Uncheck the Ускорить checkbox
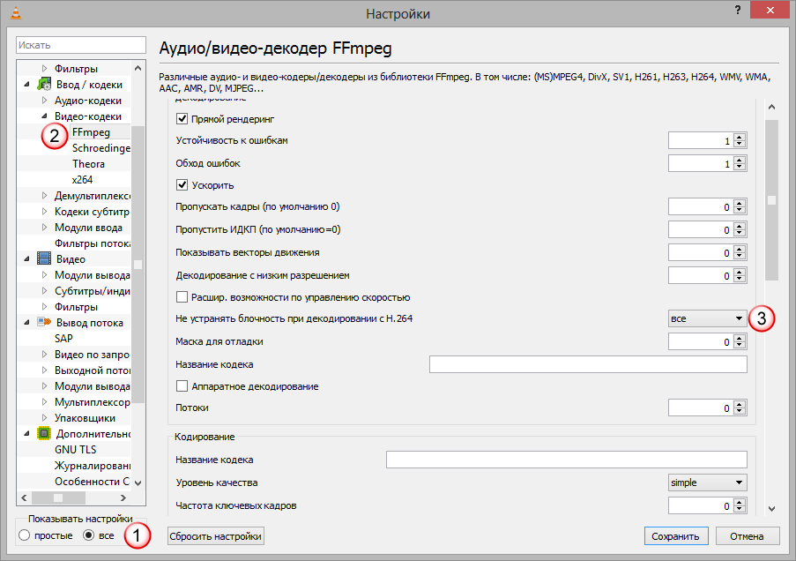 point(182,185)
